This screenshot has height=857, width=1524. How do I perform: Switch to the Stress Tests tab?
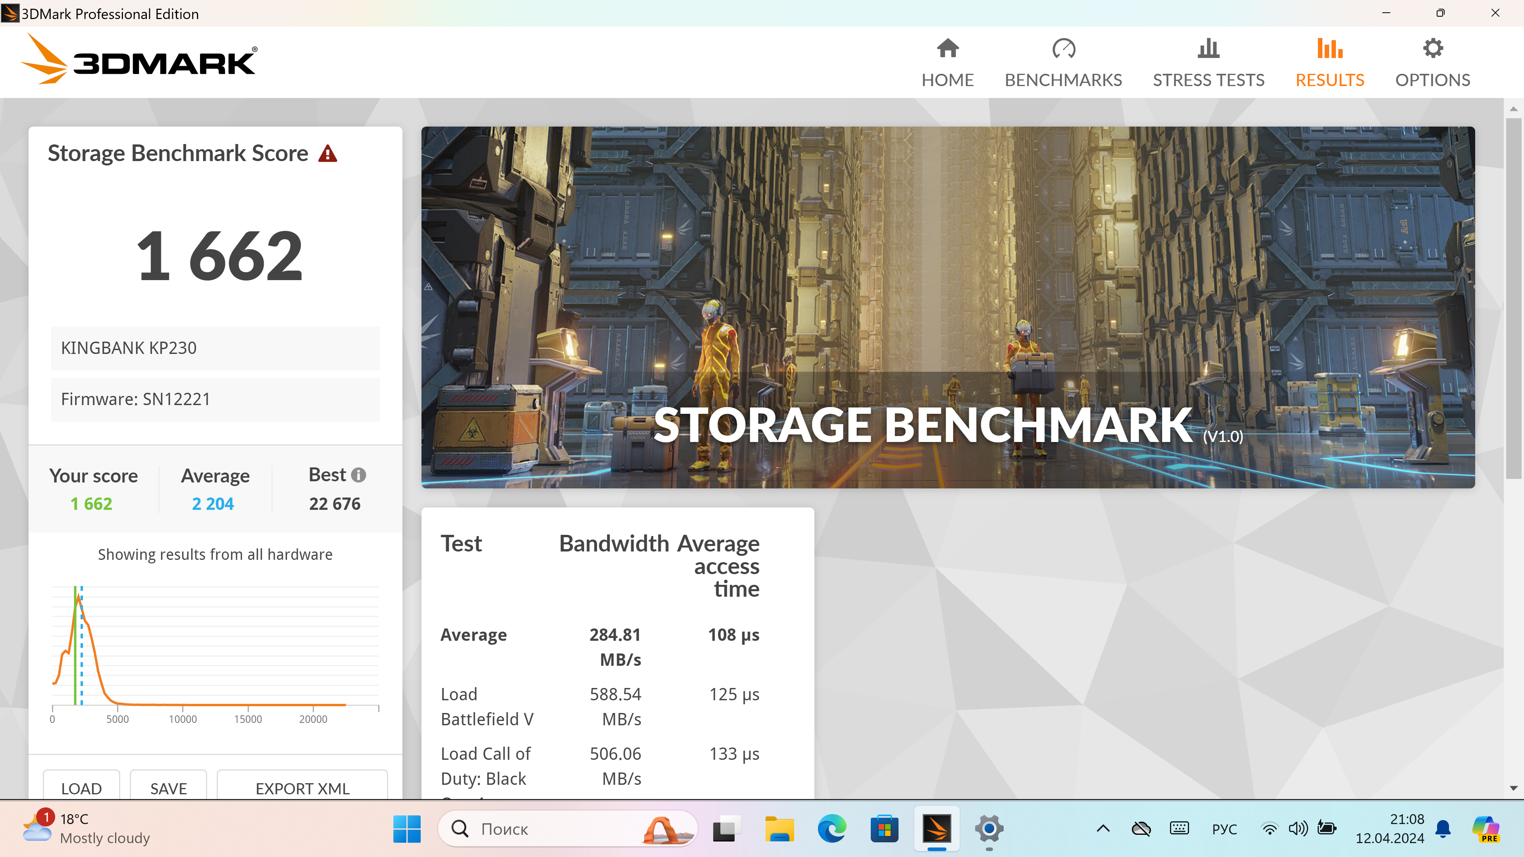(x=1208, y=63)
